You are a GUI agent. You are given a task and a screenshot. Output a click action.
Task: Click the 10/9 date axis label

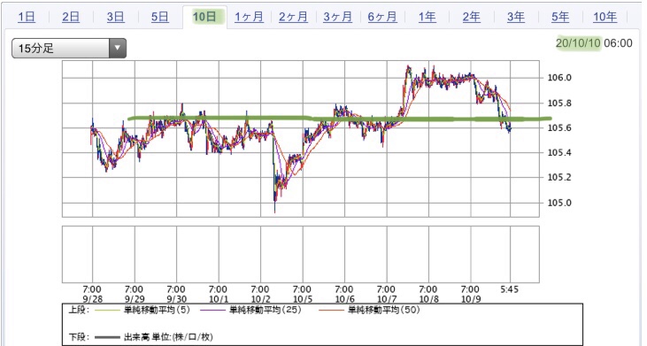pos(470,299)
